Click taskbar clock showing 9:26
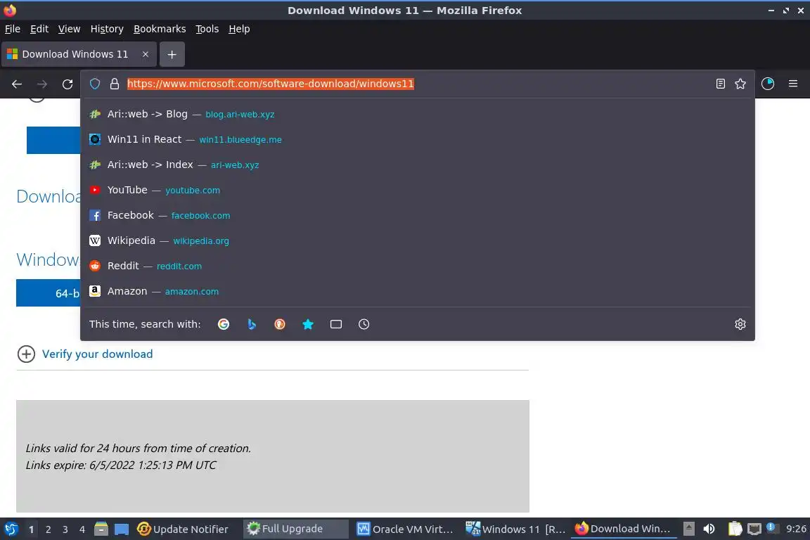 pos(796,529)
